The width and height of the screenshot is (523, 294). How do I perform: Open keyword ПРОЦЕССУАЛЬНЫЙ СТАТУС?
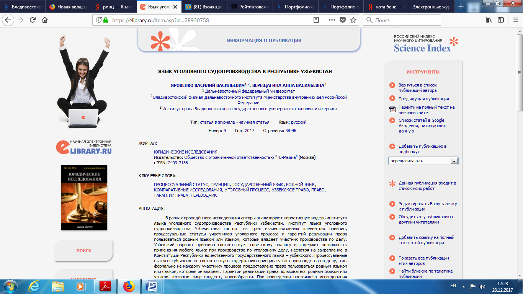click(x=181, y=185)
